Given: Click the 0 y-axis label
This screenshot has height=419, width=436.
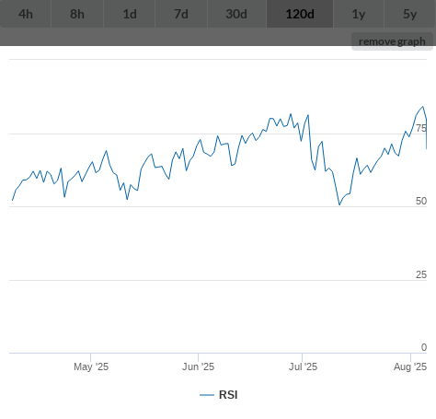Looking at the screenshot, I should tap(424, 347).
